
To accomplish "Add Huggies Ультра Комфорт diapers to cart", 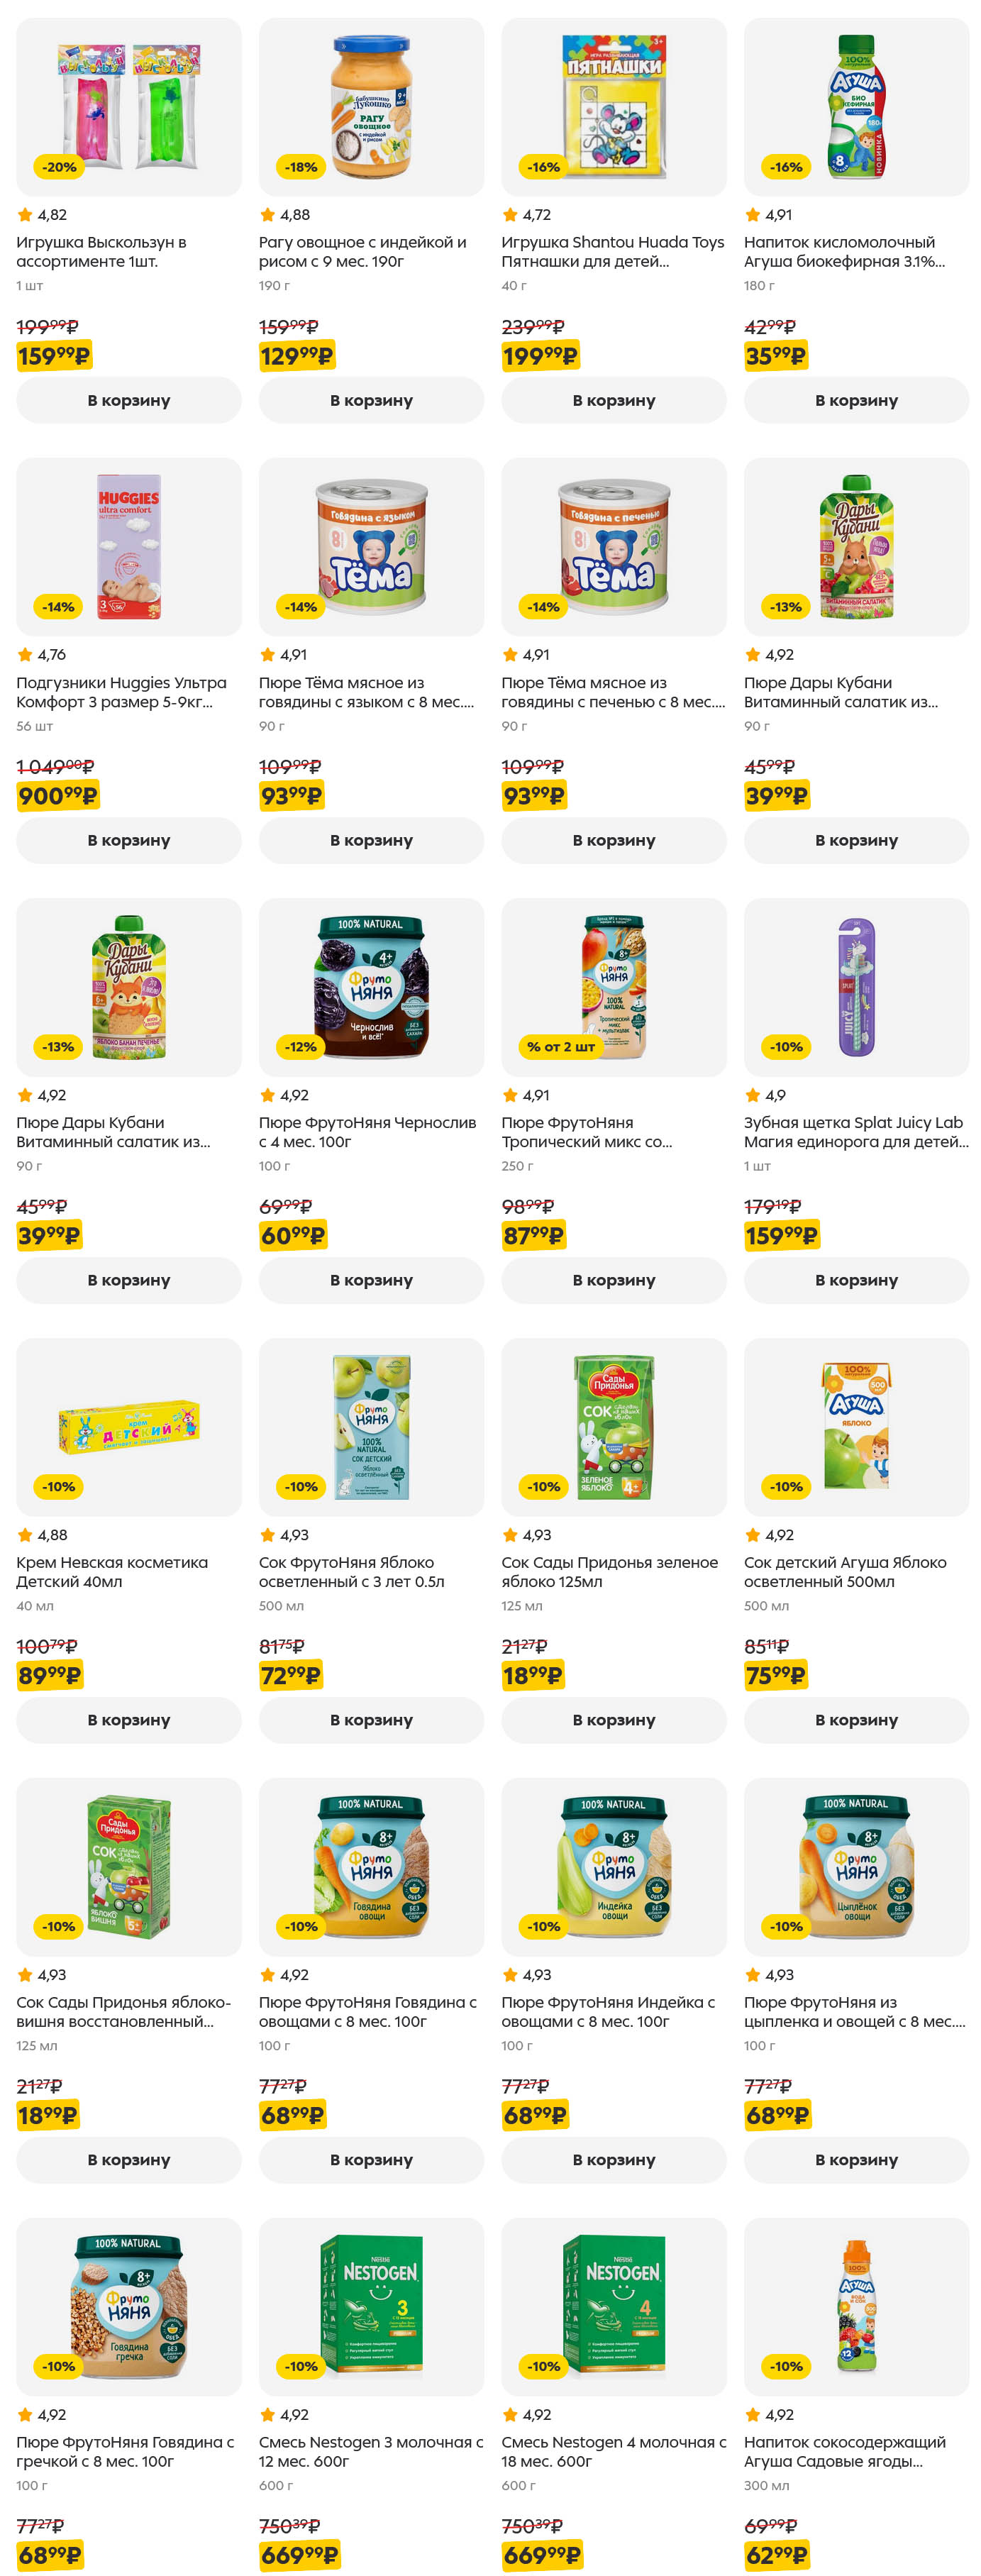I will click(x=128, y=840).
